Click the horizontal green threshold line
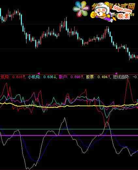The height and width of the screenshot is (170, 138). coord(69,129)
